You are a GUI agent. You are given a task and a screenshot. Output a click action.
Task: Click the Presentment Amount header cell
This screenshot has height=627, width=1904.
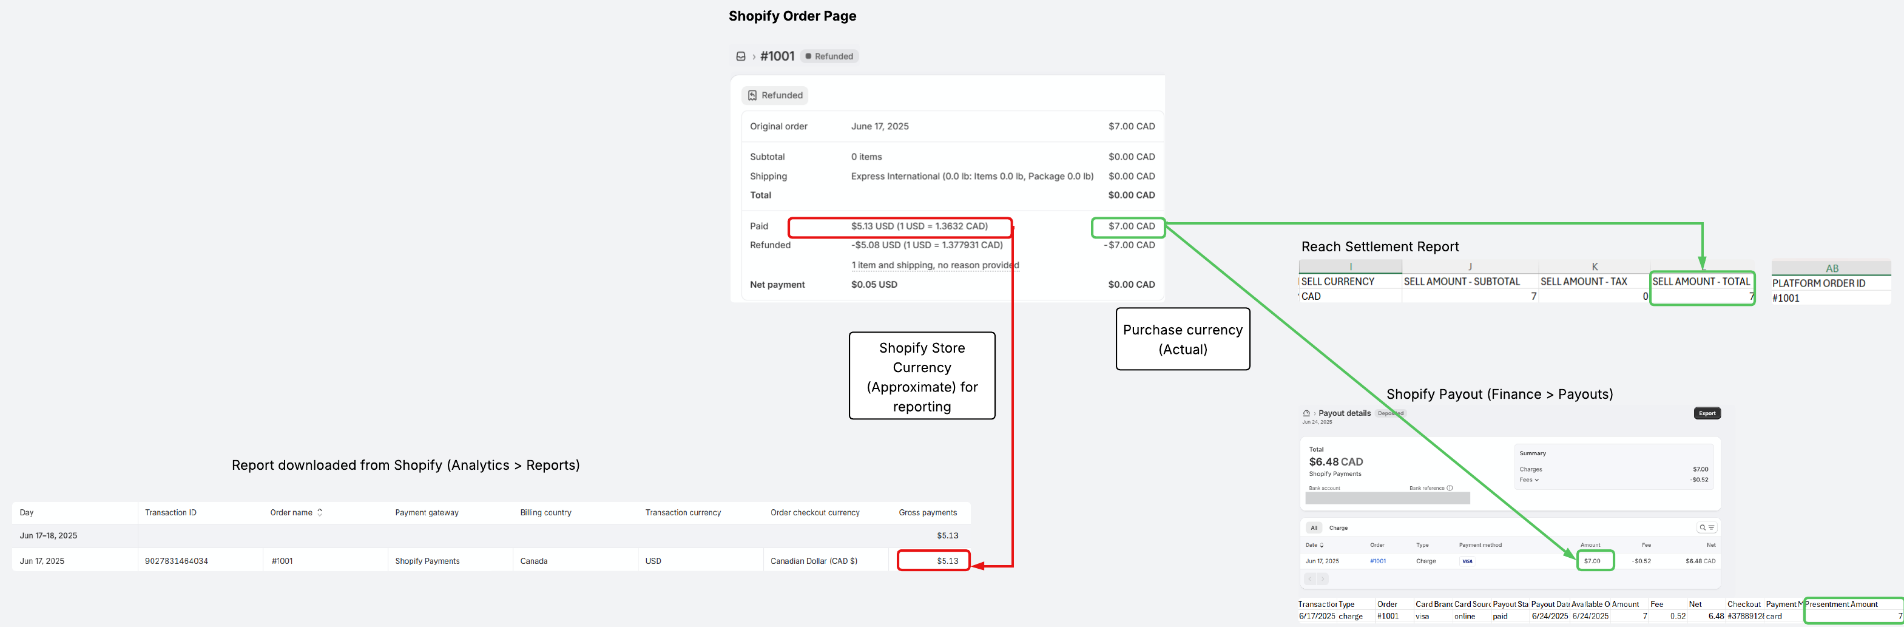click(1854, 604)
